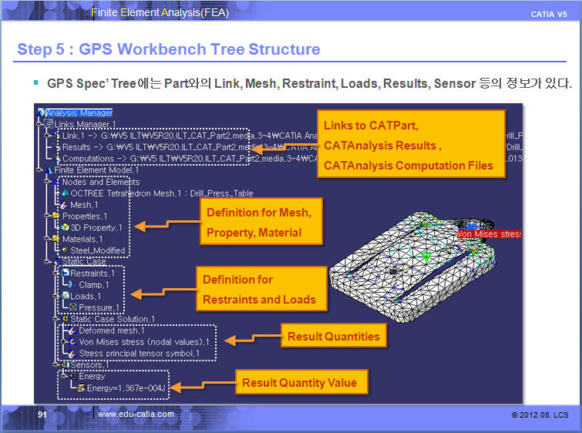Image resolution: width=582 pixels, height=433 pixels.
Task: Click the Steel_Modified material icon
Action: tap(65, 250)
